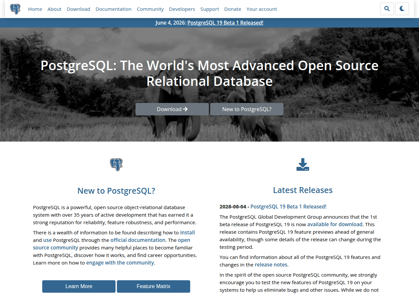Go to Home in navigation
The width and height of the screenshot is (419, 295).
[x=35, y=9]
